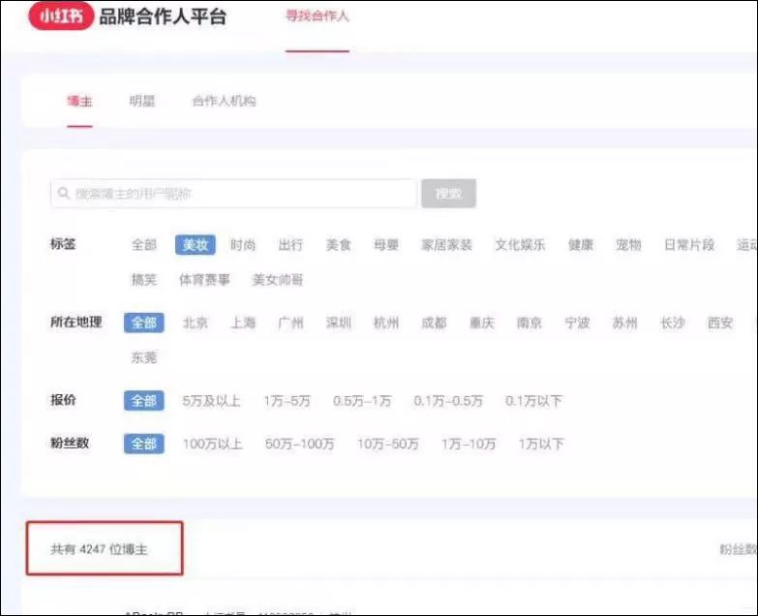Select the 博主 tab
This screenshot has width=758, height=616.
tap(79, 101)
